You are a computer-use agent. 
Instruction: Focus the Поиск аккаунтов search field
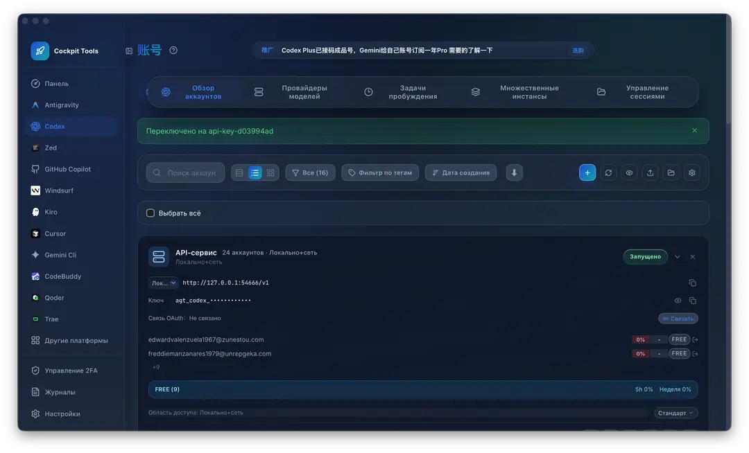click(x=185, y=172)
